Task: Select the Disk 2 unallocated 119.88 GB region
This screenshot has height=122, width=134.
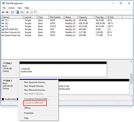Action: 63,70
